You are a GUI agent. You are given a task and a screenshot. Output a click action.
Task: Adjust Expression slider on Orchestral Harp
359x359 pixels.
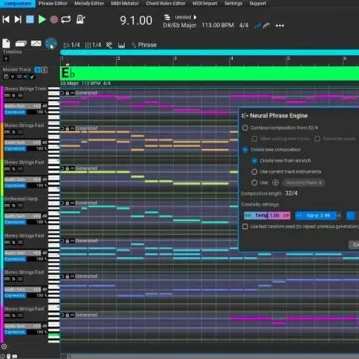coord(26,222)
